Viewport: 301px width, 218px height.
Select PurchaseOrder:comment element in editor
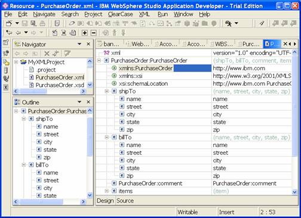(150, 183)
